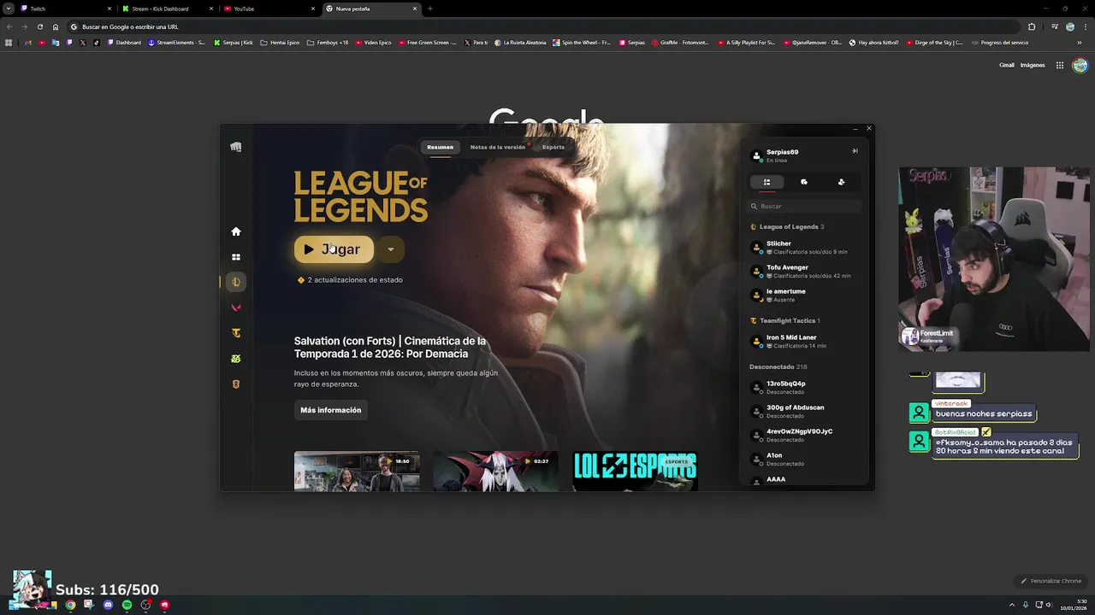Collapse the Teamfight Tactics friends group
This screenshot has width=1095, height=615.
pyautogui.click(x=784, y=320)
